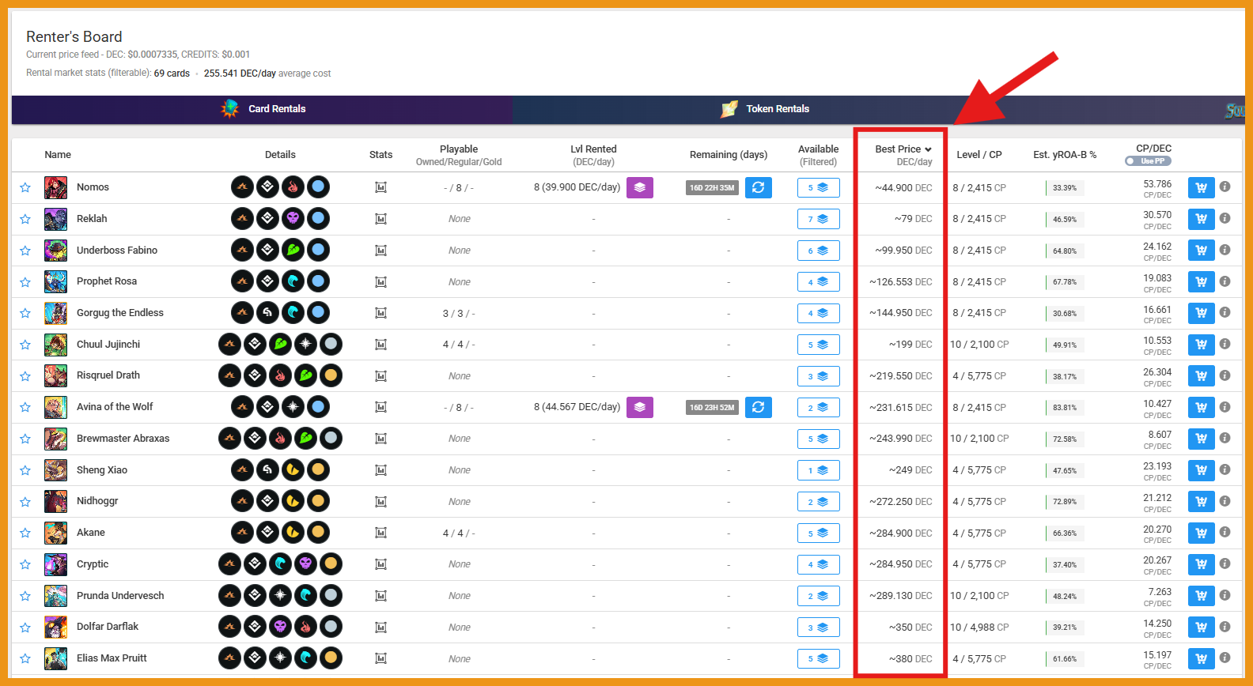Open info icon for Prophet Rosa
The width and height of the screenshot is (1253, 686).
coord(1225,281)
